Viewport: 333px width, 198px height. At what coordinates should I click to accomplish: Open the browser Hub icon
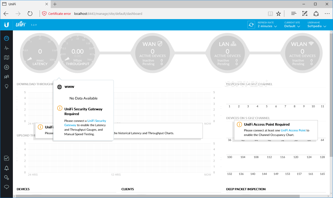[294, 14]
